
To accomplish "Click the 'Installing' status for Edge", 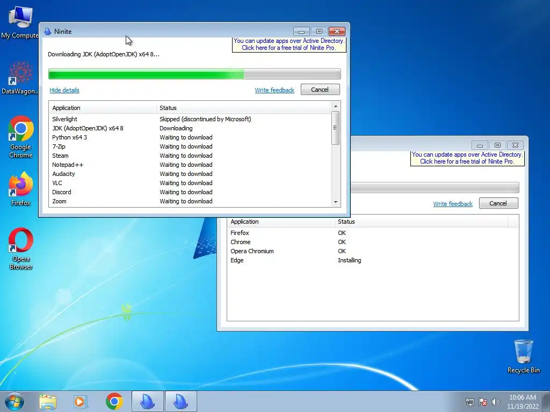I will [349, 260].
